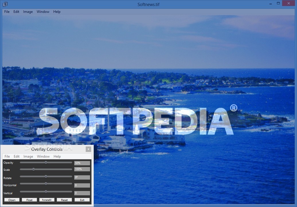The height and width of the screenshot is (207, 297).
Task: Click the Vertical label
Action: pyautogui.click(x=8, y=193)
